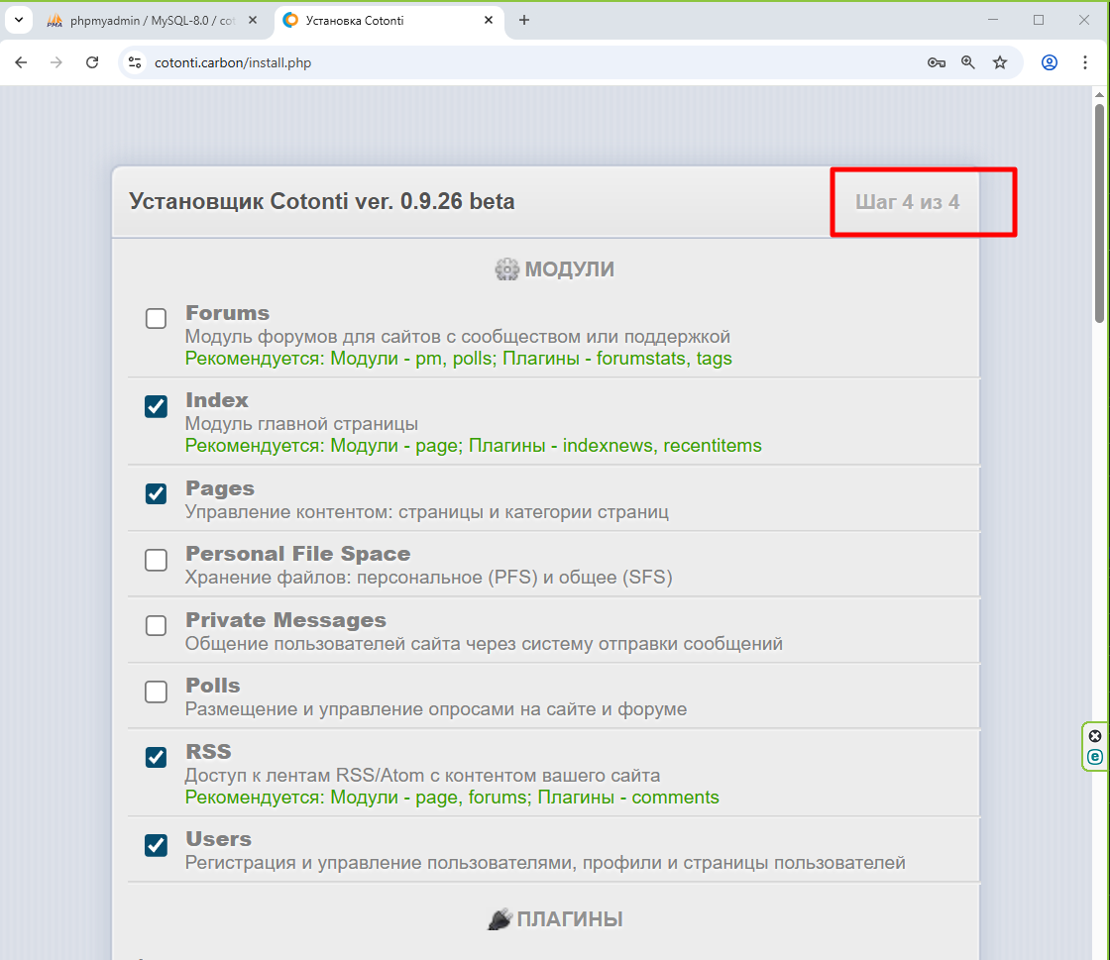
Task: Click RSS recommendation text mentioning comments
Action: [452, 798]
